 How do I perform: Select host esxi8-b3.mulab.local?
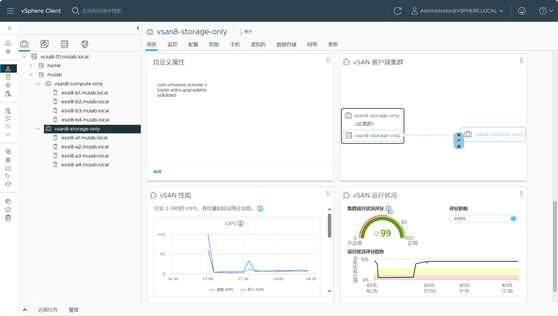click(85, 111)
